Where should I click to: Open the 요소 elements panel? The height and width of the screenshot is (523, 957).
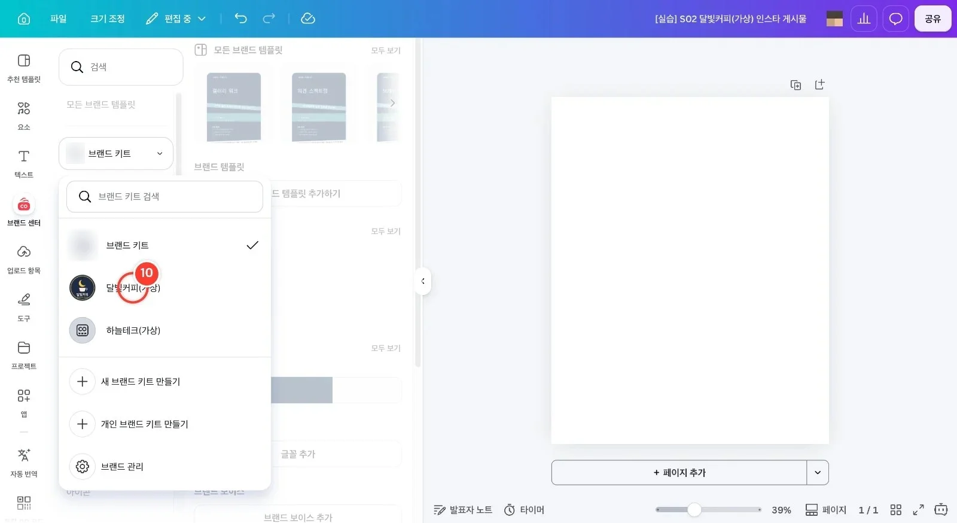pos(24,116)
